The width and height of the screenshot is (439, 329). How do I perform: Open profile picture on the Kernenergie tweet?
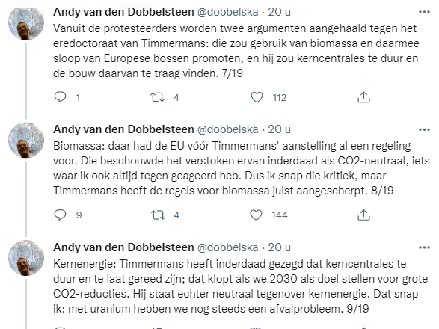point(26,258)
